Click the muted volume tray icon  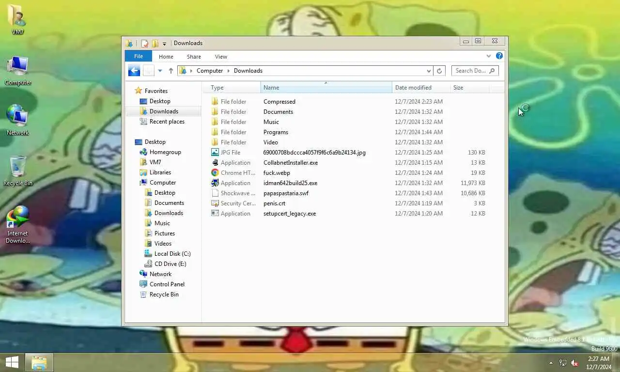tap(574, 363)
